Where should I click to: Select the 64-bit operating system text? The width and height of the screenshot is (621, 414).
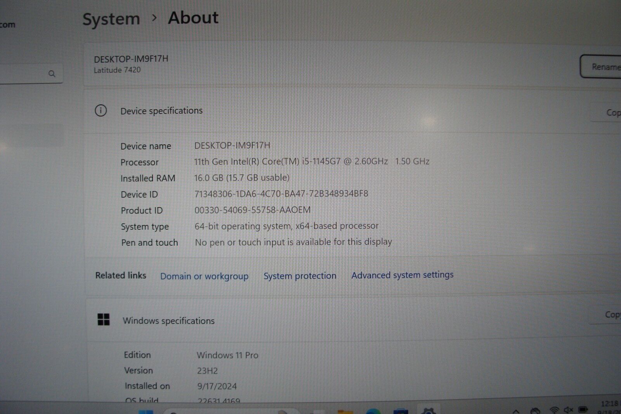pyautogui.click(x=286, y=226)
